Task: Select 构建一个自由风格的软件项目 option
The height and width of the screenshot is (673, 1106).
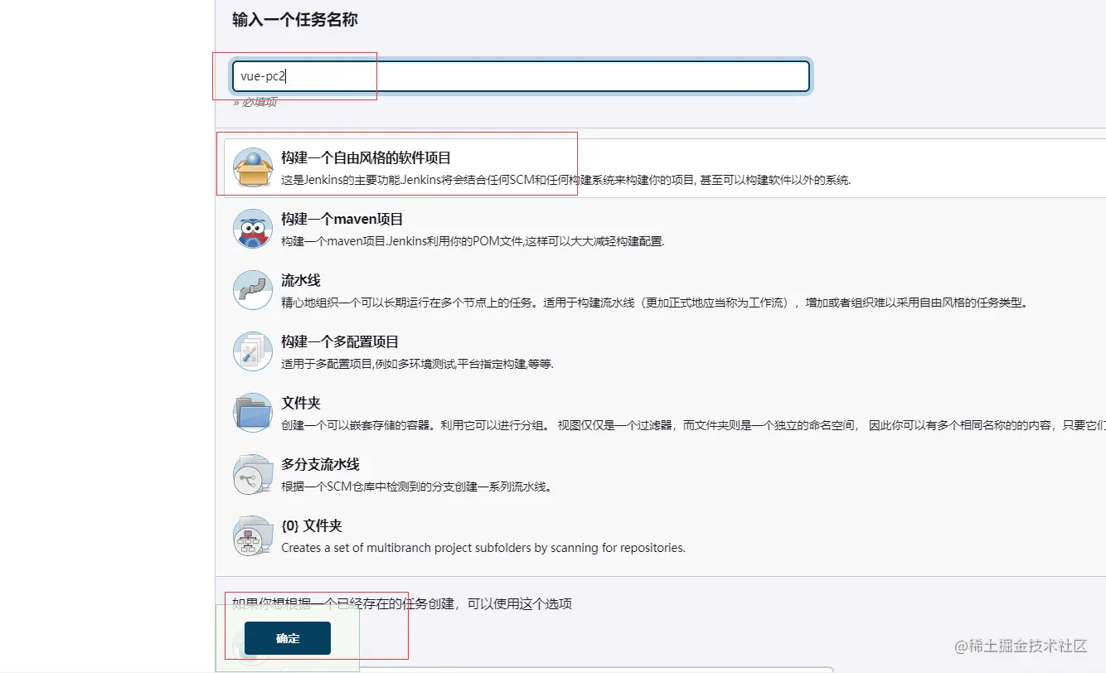Action: coord(366,157)
